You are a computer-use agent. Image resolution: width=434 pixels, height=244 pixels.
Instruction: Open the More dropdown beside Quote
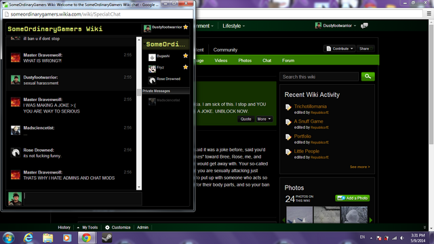[264, 119]
